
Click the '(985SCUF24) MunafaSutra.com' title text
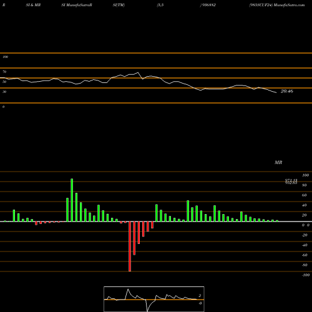[277, 5]
